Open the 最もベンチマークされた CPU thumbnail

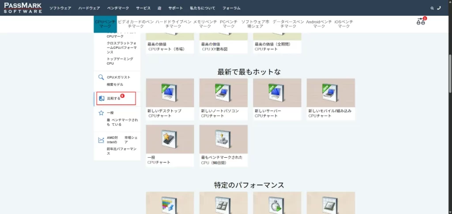coord(223,139)
